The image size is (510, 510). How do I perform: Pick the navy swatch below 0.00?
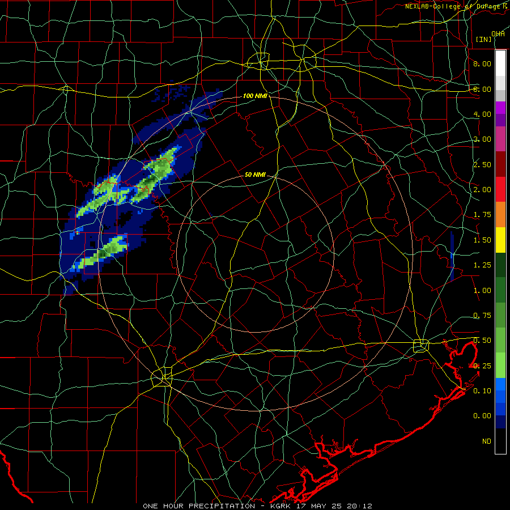tap(500, 422)
